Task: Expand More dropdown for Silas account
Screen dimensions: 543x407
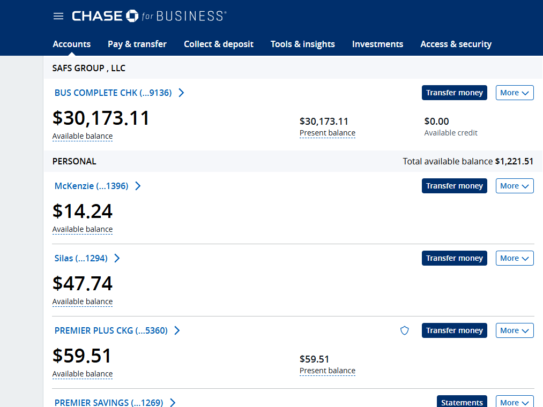Action: coord(515,258)
